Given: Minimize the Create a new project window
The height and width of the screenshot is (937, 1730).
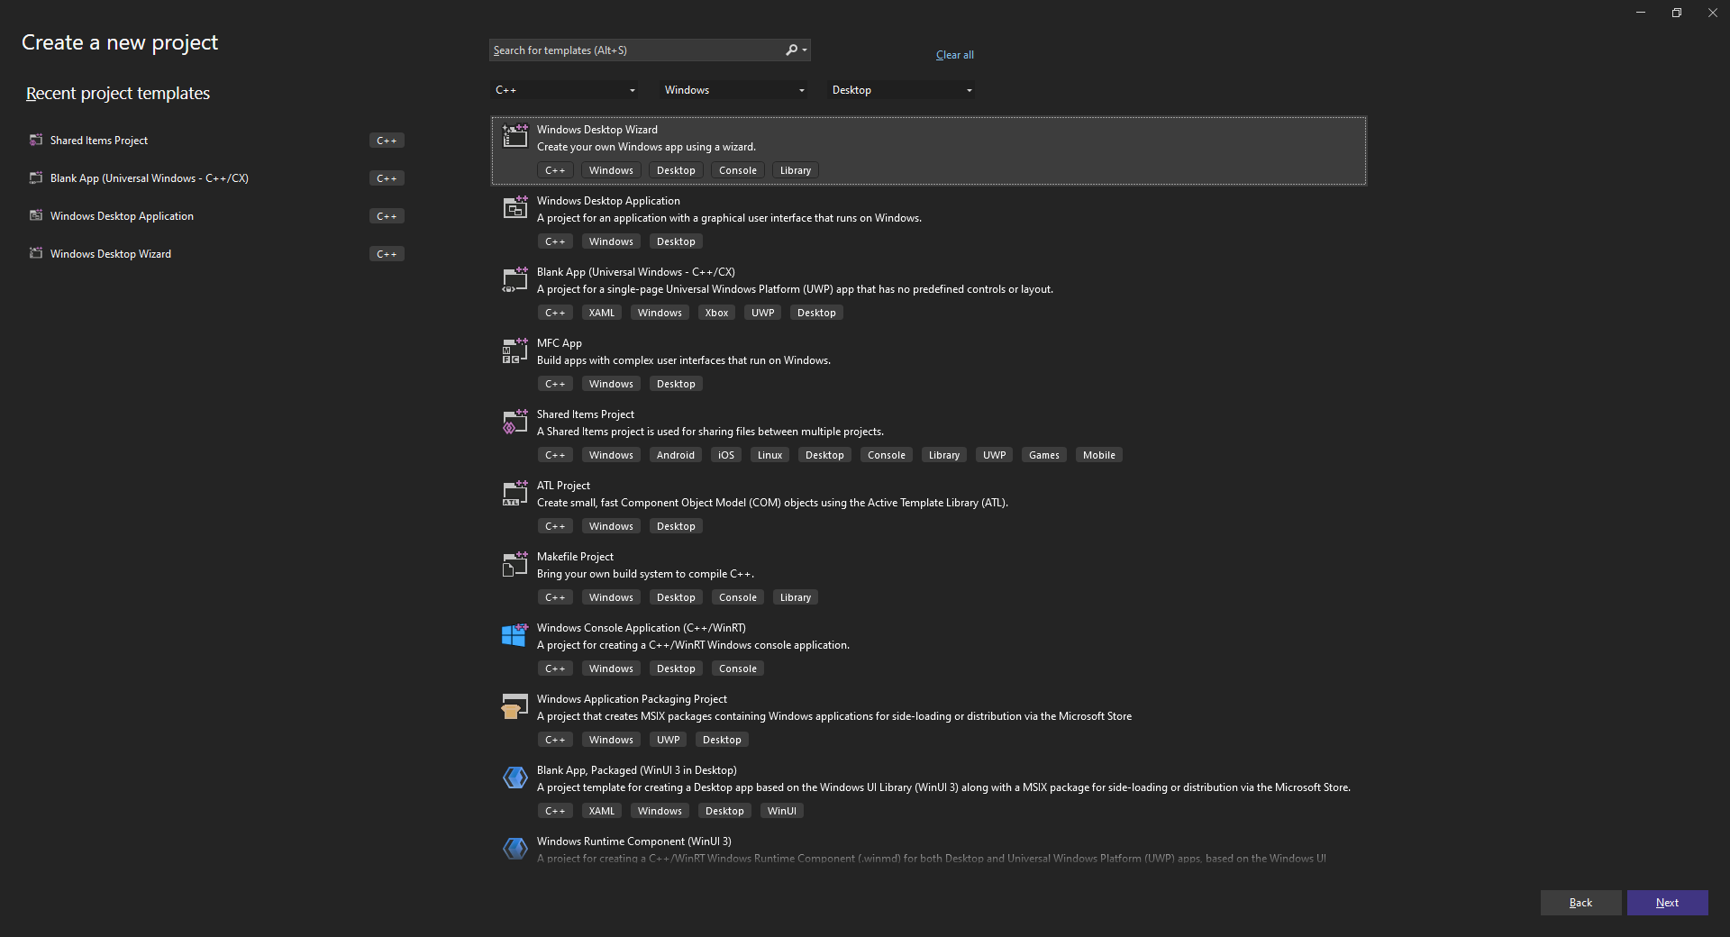Looking at the screenshot, I should point(1640,13).
